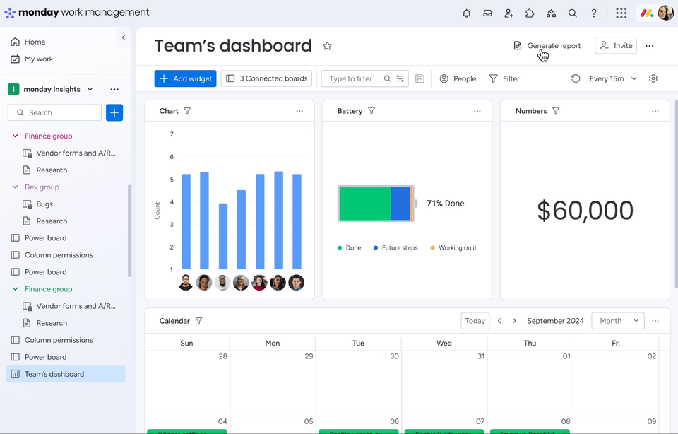Click the 71% Done label
The height and width of the screenshot is (434, 678).
(446, 204)
